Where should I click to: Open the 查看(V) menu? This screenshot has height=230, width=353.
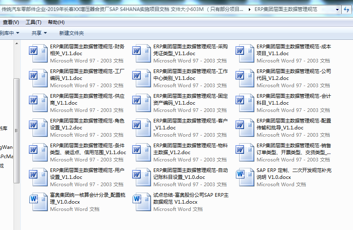(x=11, y=22)
